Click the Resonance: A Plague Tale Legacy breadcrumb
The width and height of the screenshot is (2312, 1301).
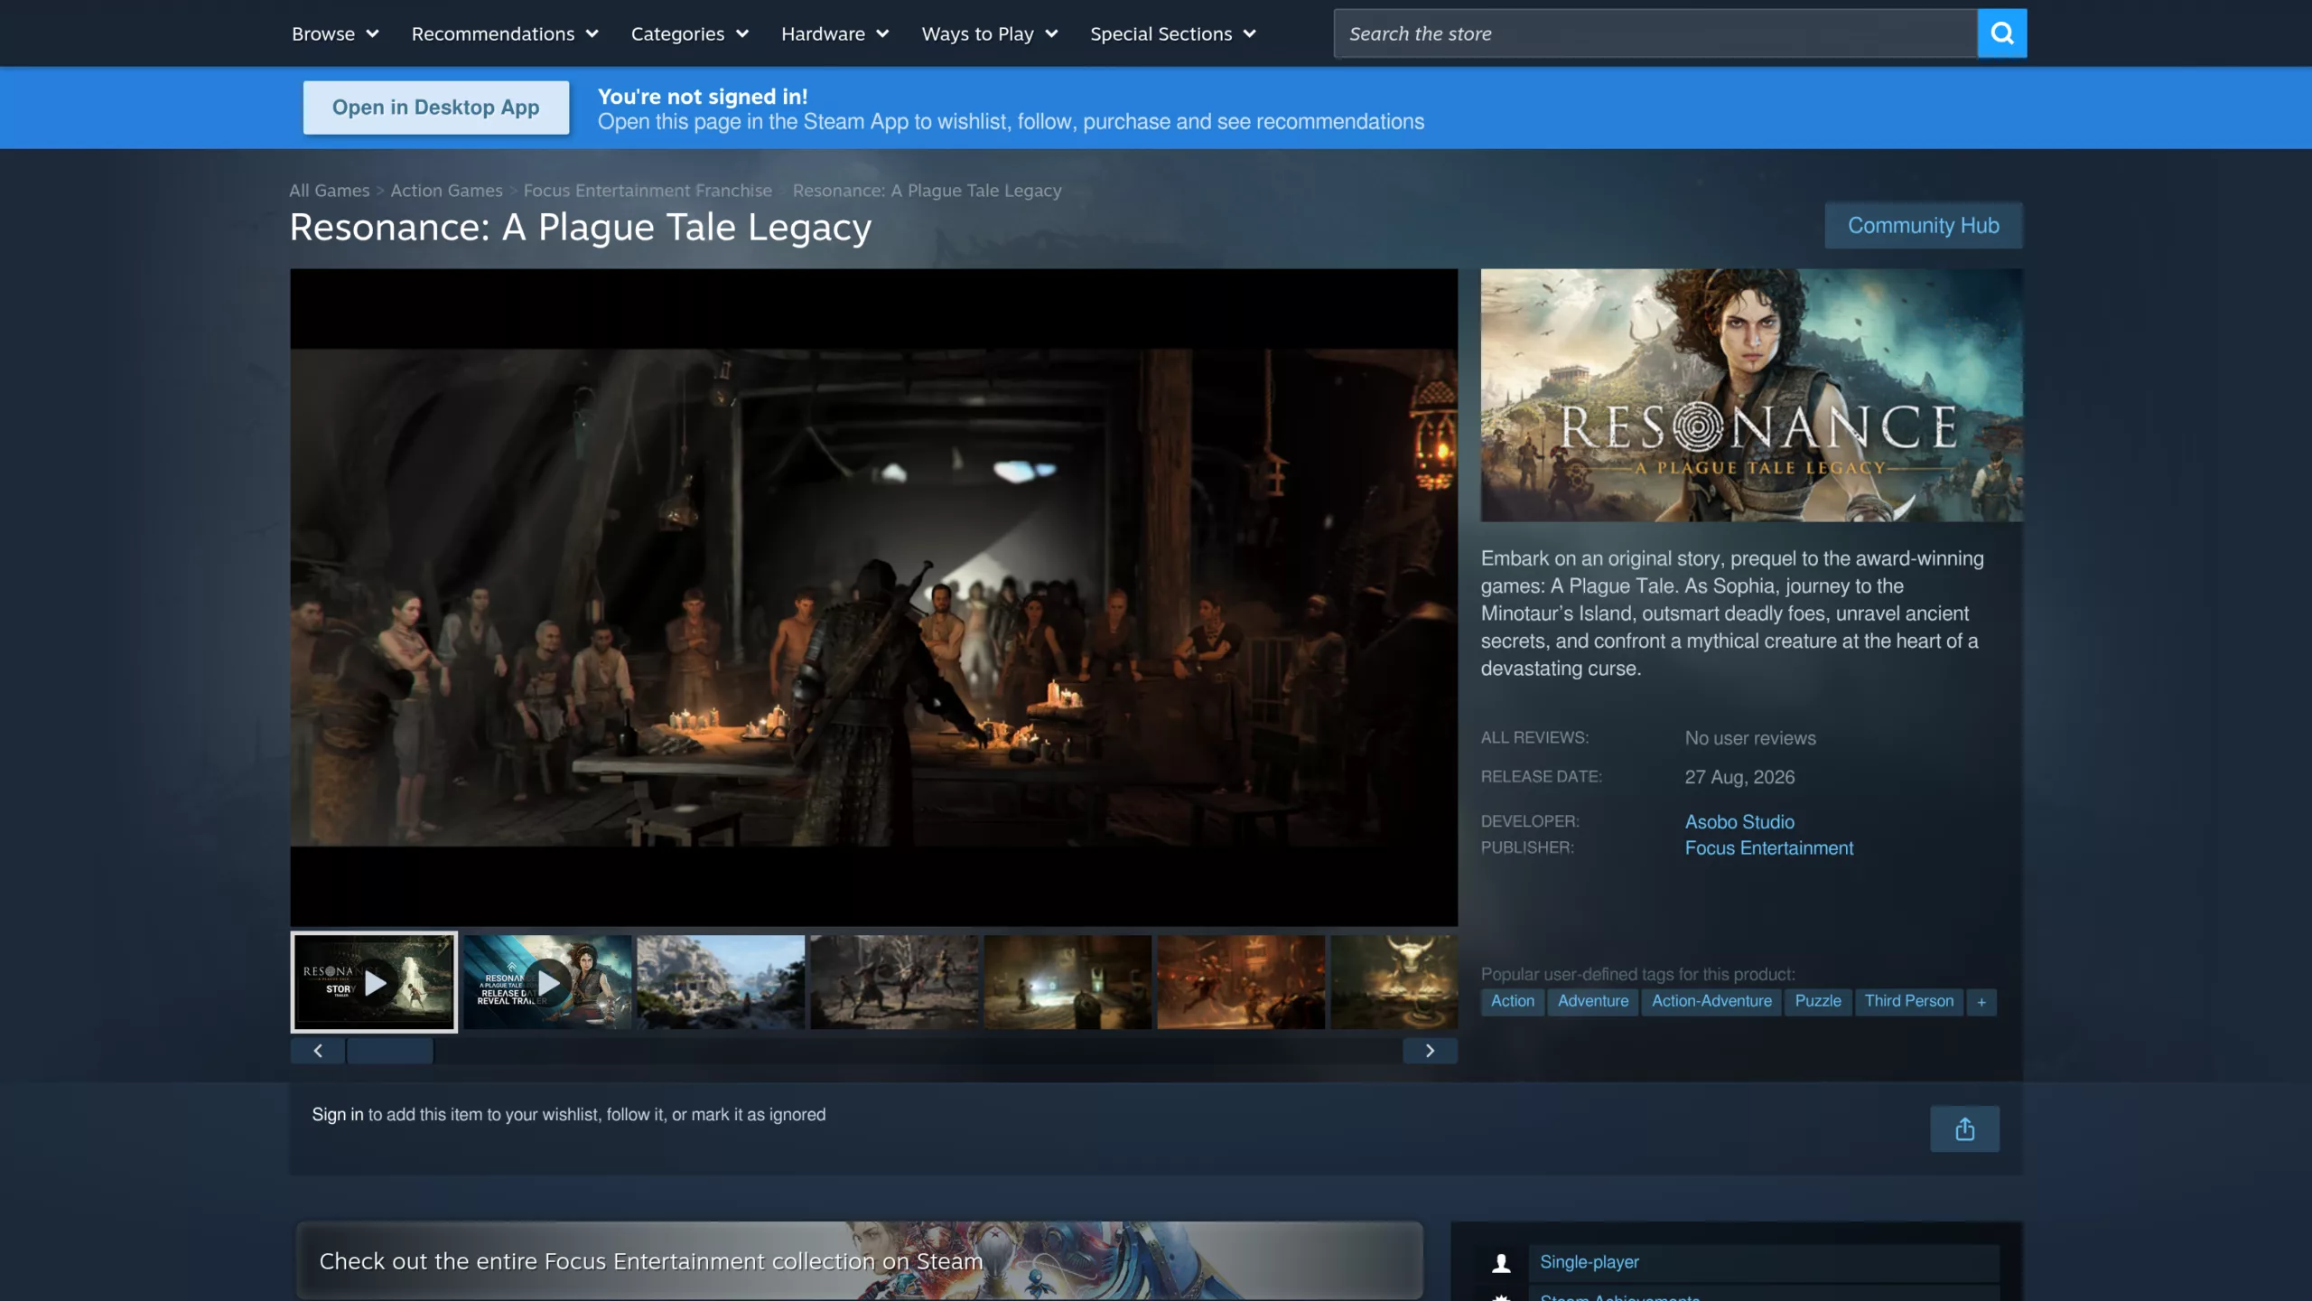pyautogui.click(x=927, y=191)
